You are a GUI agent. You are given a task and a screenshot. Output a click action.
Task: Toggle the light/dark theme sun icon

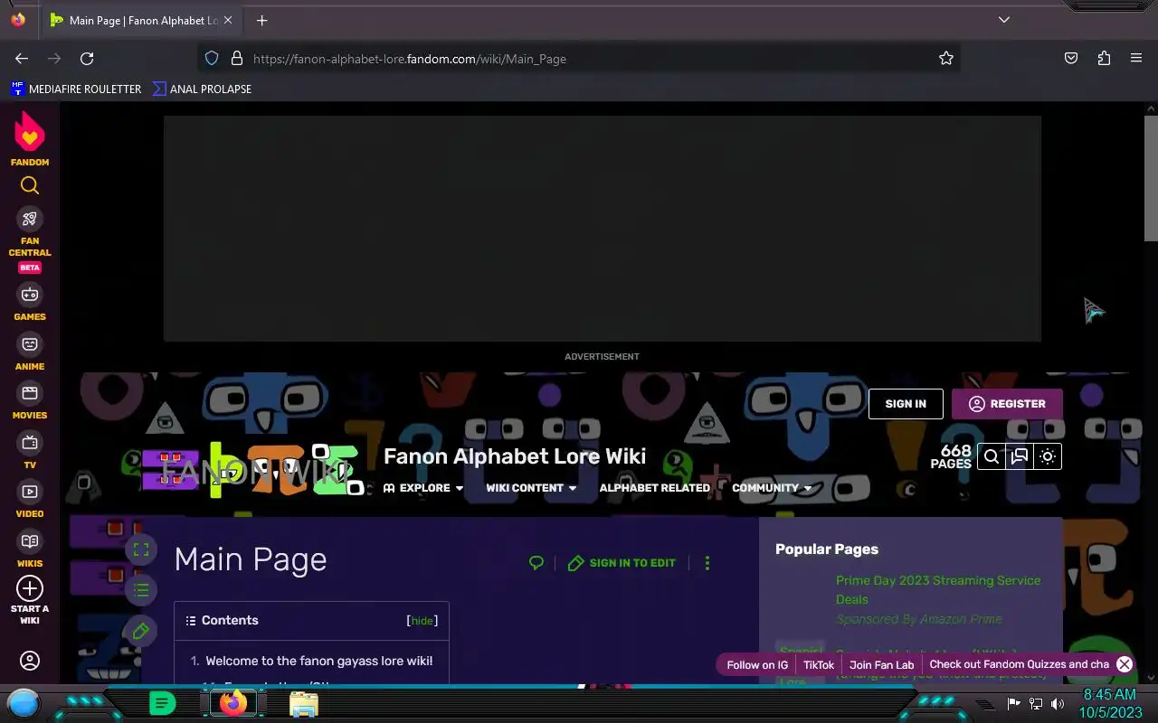(1048, 456)
